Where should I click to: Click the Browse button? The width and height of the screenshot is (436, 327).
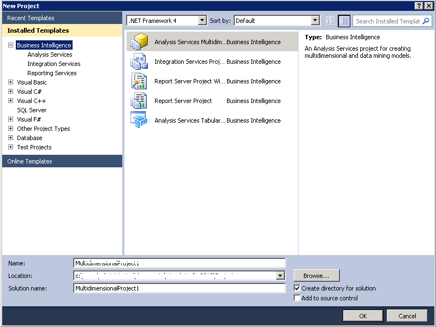tap(316, 276)
